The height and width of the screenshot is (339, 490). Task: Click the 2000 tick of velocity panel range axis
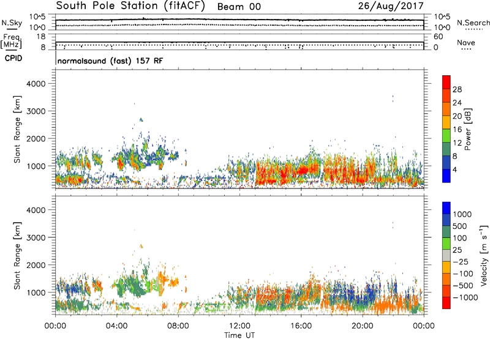36,265
